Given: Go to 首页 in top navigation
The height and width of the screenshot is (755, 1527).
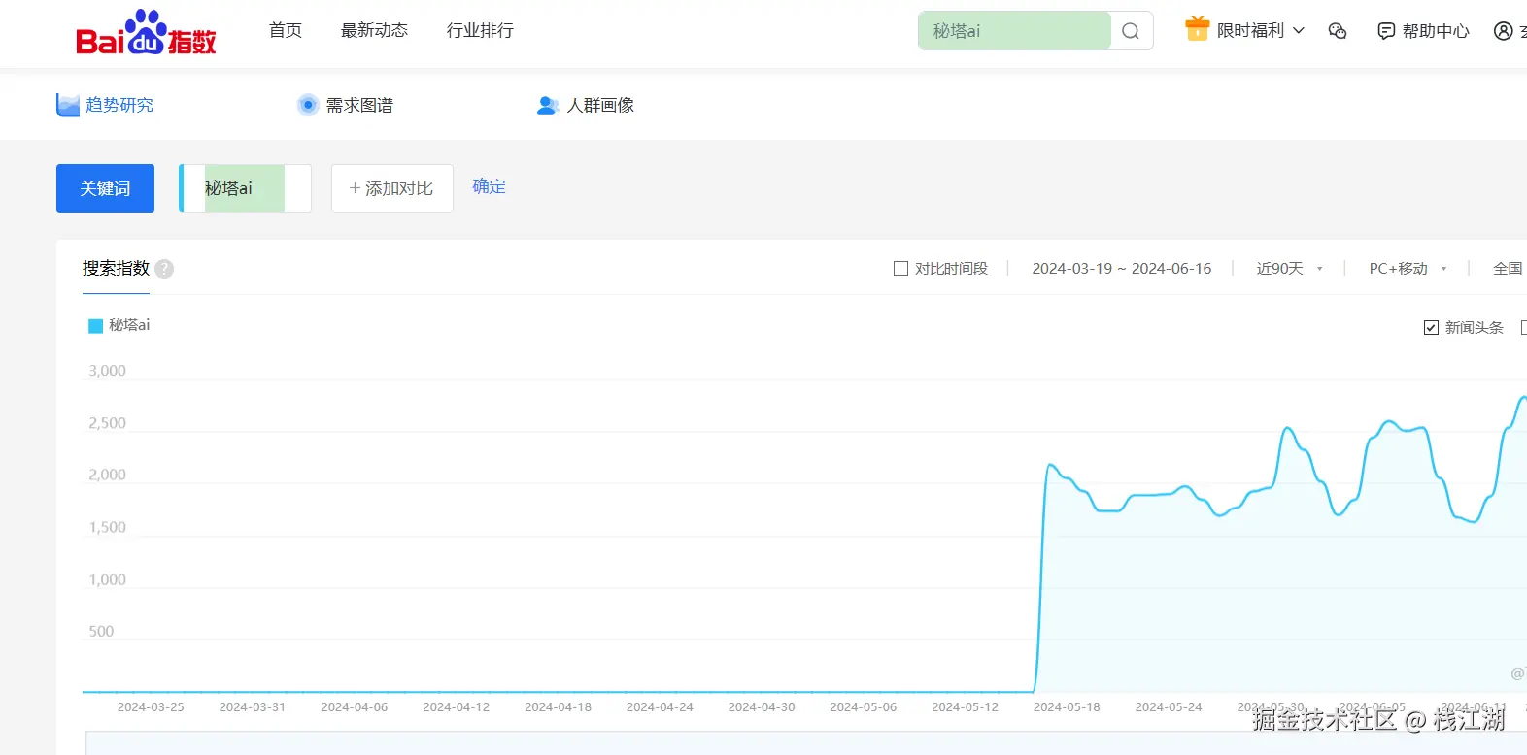Looking at the screenshot, I should click(286, 30).
